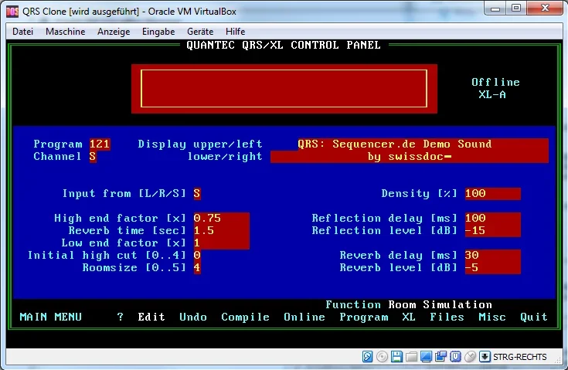Select Misc in the main menu

[492, 317]
